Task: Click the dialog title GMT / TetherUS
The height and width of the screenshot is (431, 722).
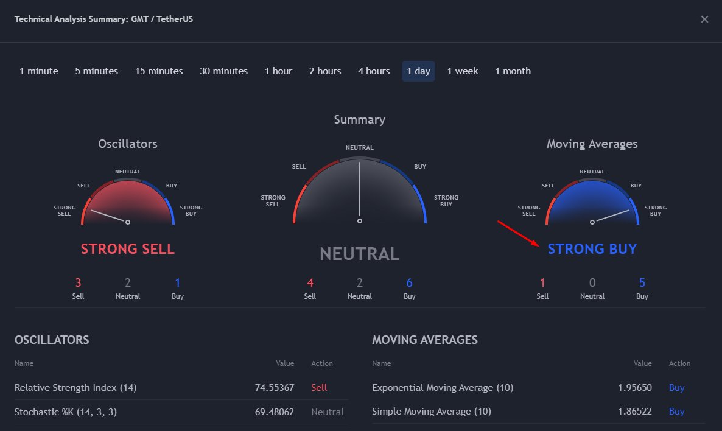Action: (162, 19)
